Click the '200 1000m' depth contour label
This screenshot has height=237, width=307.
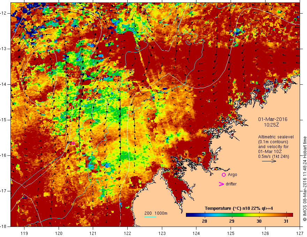click(x=156, y=213)
